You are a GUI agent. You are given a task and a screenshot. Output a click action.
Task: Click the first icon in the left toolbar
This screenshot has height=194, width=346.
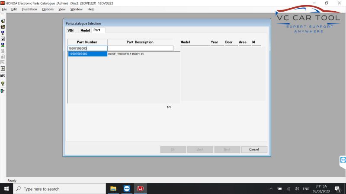[x=3, y=21]
